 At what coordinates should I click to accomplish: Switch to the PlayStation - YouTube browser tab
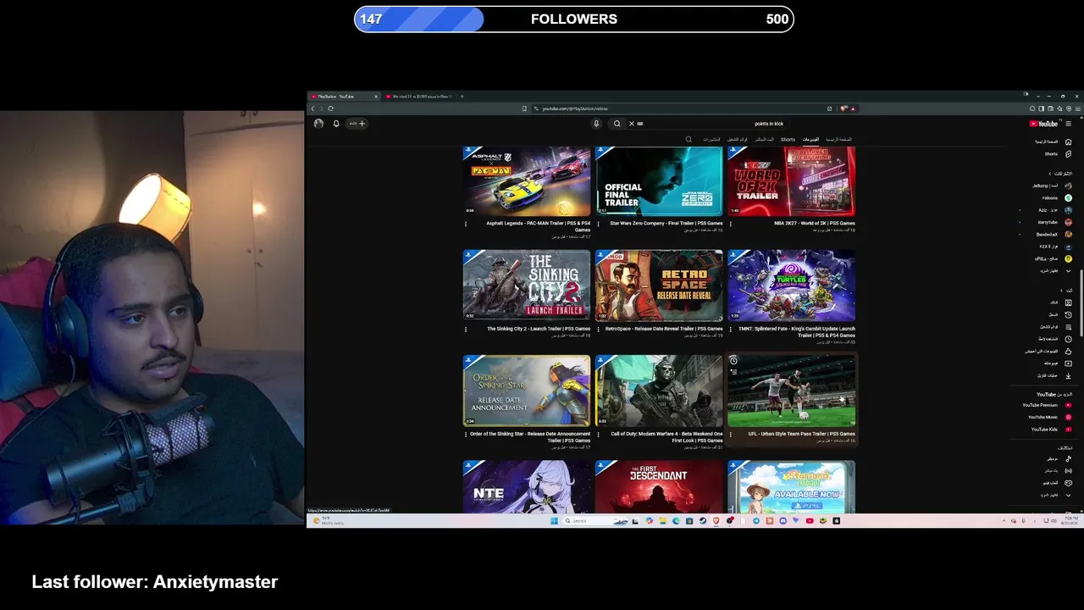click(342, 97)
